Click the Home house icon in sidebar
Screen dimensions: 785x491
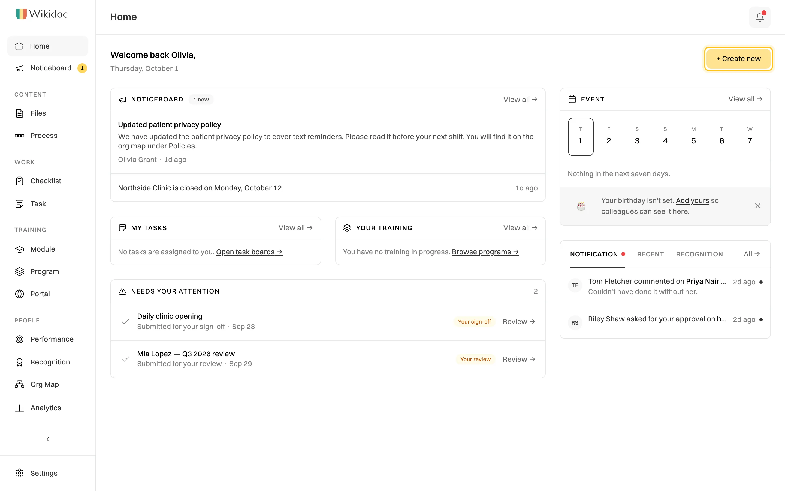(x=19, y=46)
